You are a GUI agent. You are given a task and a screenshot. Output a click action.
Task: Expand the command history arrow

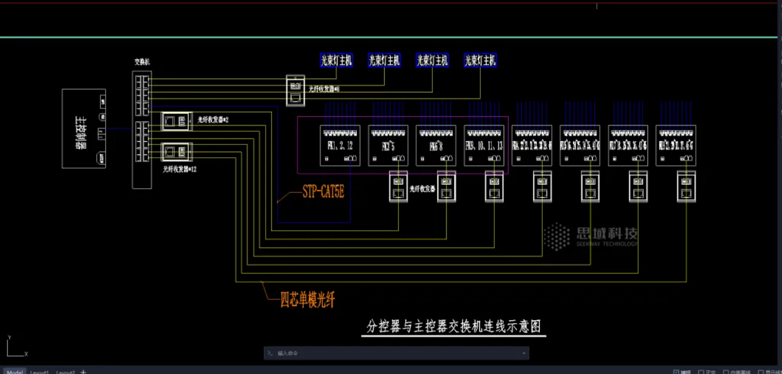pyautogui.click(x=524, y=353)
